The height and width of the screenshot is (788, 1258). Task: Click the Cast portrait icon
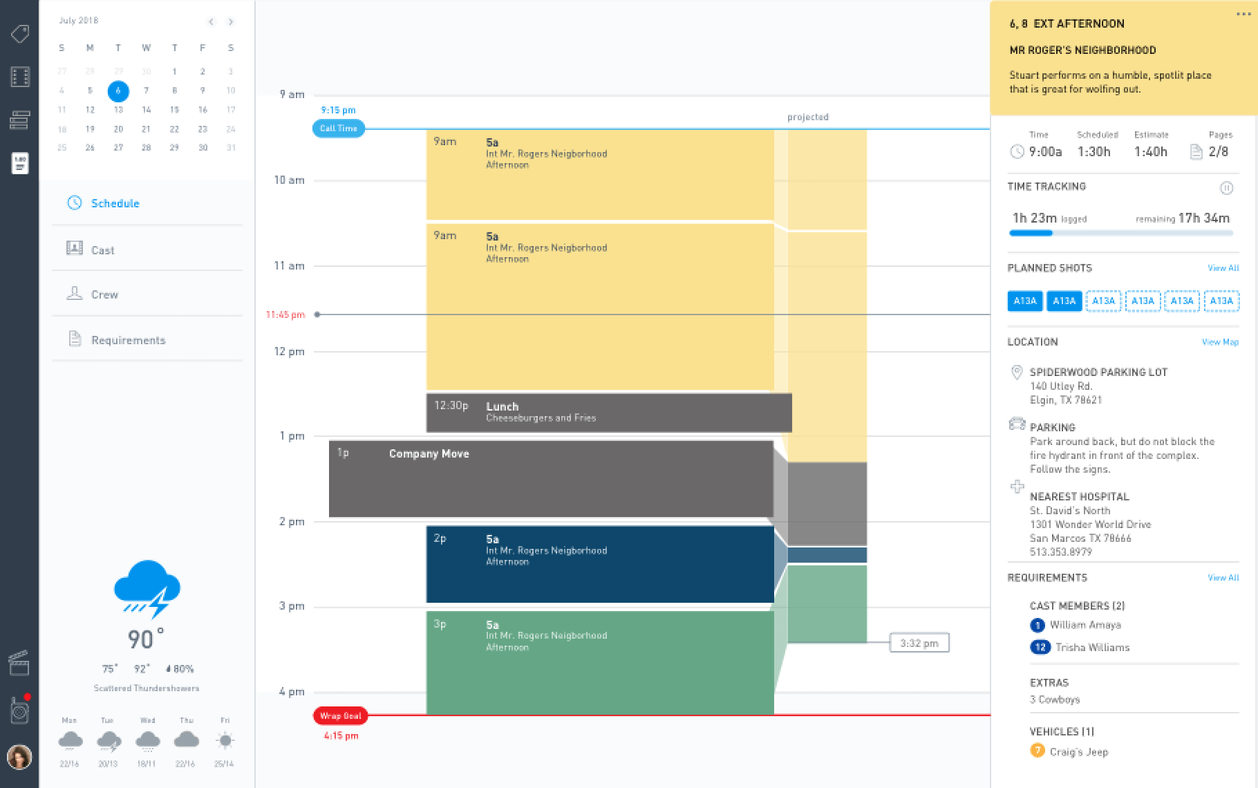click(x=75, y=248)
